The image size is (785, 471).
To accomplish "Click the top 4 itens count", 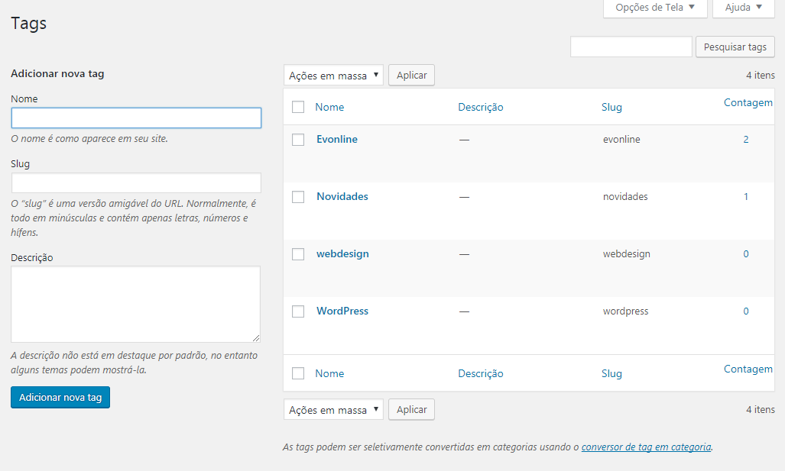I will click(x=761, y=75).
